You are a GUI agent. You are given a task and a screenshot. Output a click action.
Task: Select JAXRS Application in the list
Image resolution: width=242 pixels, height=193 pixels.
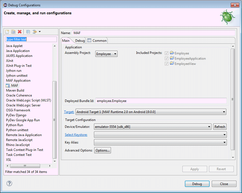coord(19,56)
